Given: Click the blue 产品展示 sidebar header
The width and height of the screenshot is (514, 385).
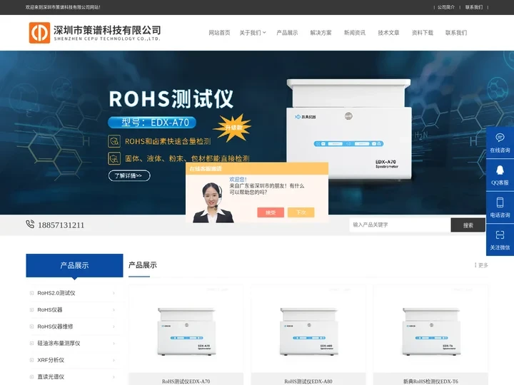Looking at the screenshot, I should (x=74, y=265).
